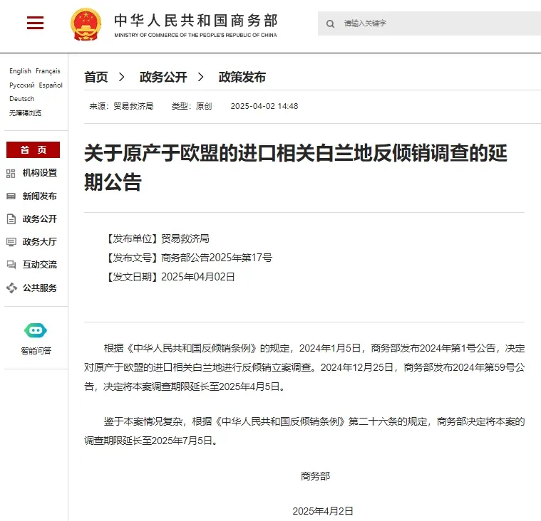
Task: Switch language to Русский
Action: 21,85
